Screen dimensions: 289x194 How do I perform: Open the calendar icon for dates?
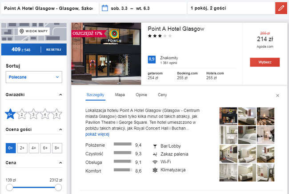tap(104, 8)
